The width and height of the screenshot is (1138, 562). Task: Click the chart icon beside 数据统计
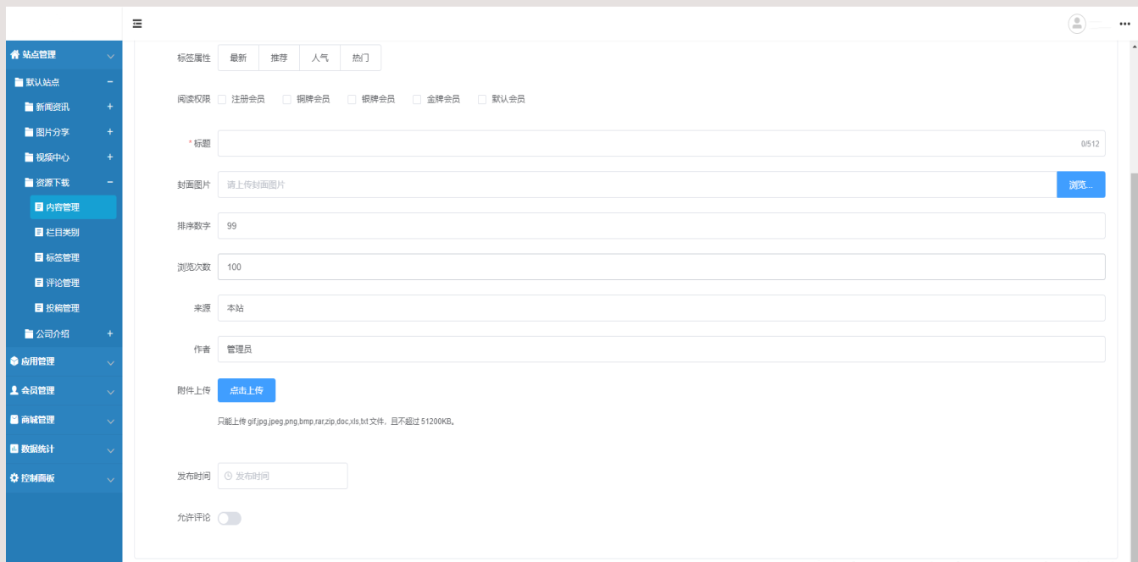click(x=14, y=449)
